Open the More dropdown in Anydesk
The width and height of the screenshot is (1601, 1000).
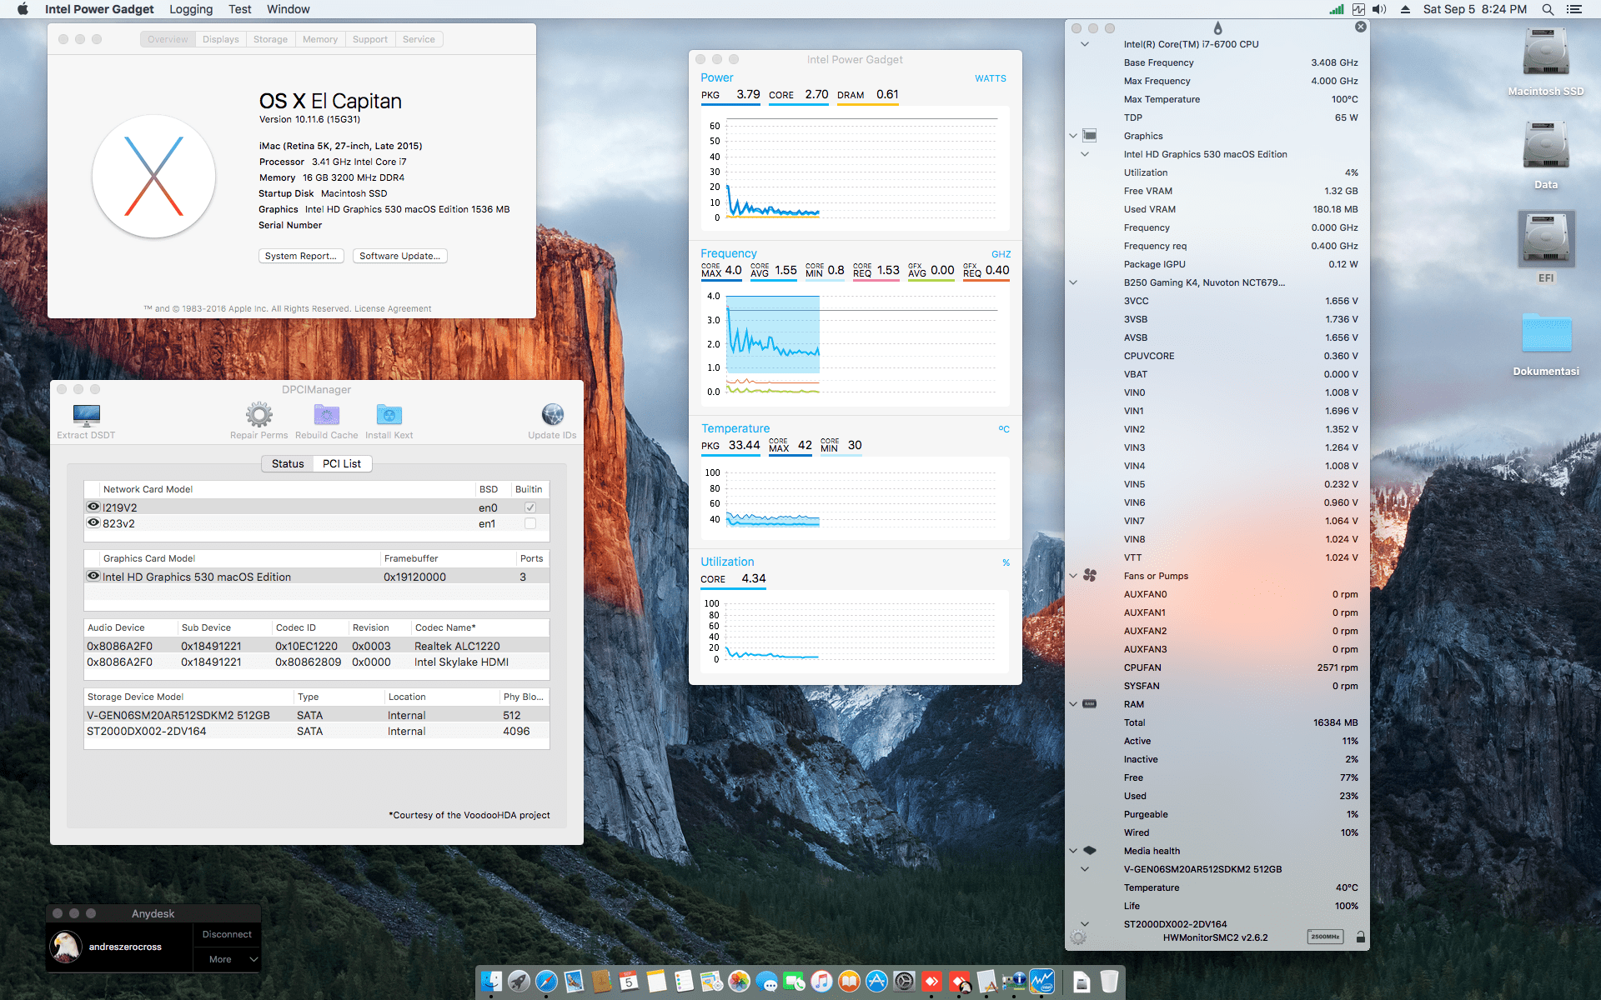[x=227, y=959]
